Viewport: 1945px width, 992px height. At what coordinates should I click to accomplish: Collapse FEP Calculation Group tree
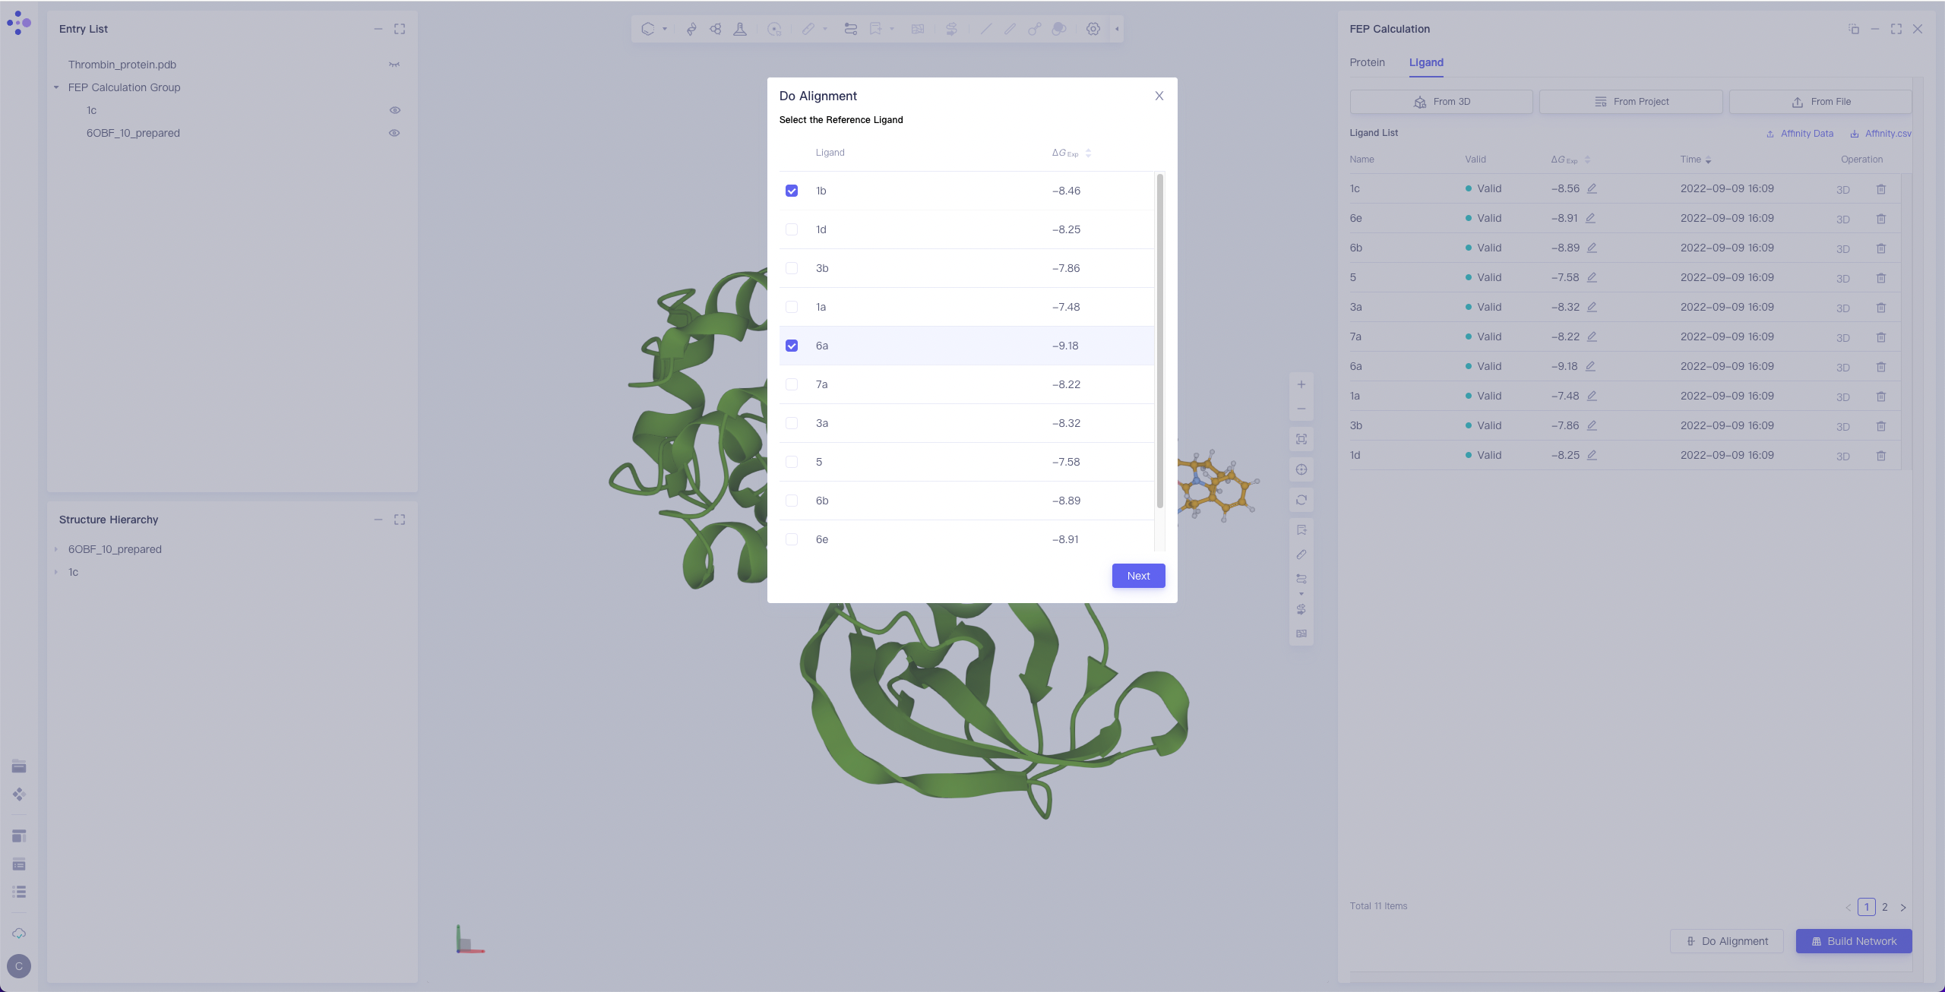[x=56, y=87]
